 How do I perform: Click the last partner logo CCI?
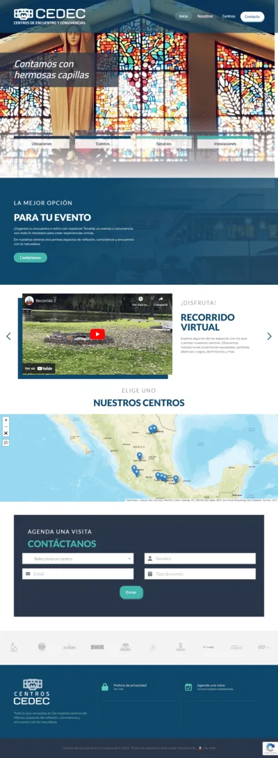tap(263, 647)
